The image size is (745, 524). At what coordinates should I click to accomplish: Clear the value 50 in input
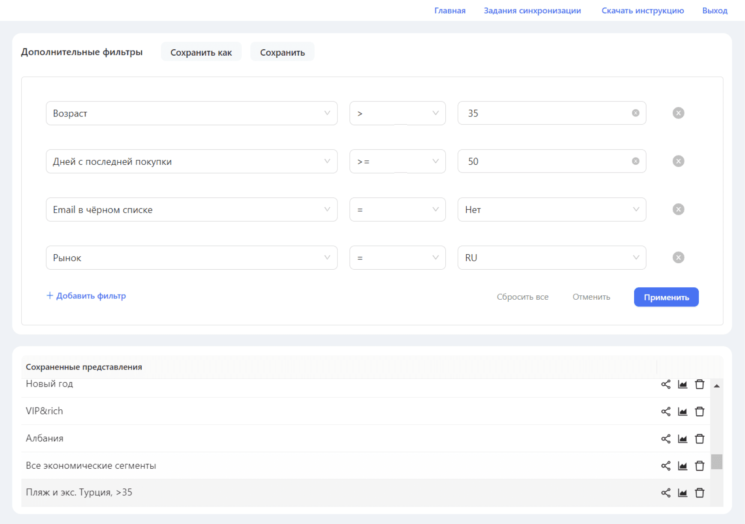[635, 161]
